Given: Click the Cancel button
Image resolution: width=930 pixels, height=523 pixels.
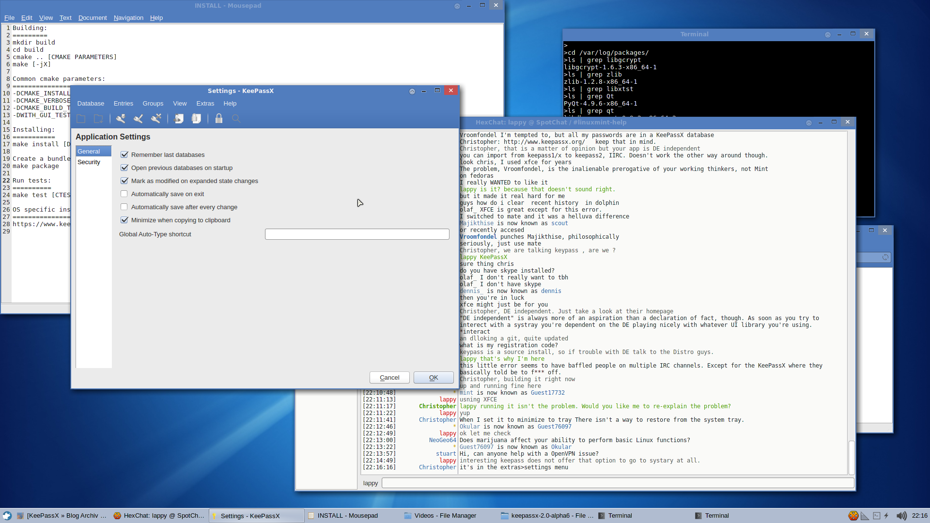Looking at the screenshot, I should [x=389, y=377].
